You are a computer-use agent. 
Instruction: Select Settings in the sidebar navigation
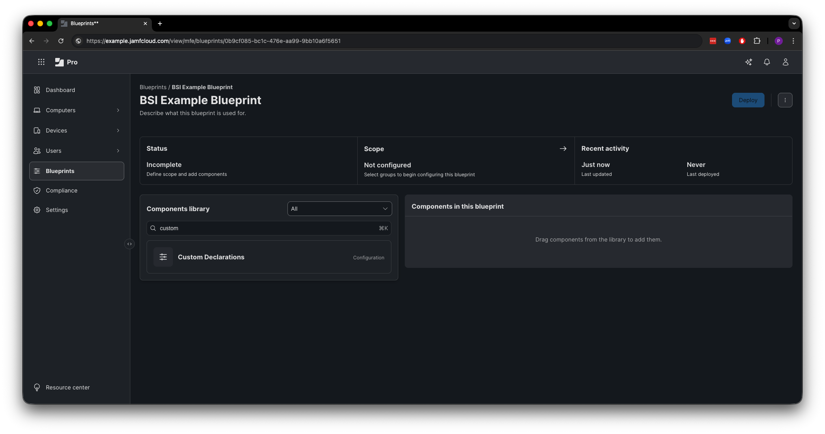pos(56,210)
